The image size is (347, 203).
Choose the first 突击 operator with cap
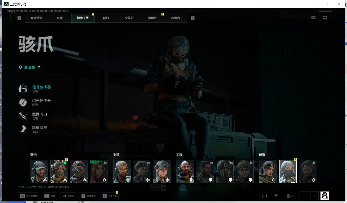click(39, 171)
